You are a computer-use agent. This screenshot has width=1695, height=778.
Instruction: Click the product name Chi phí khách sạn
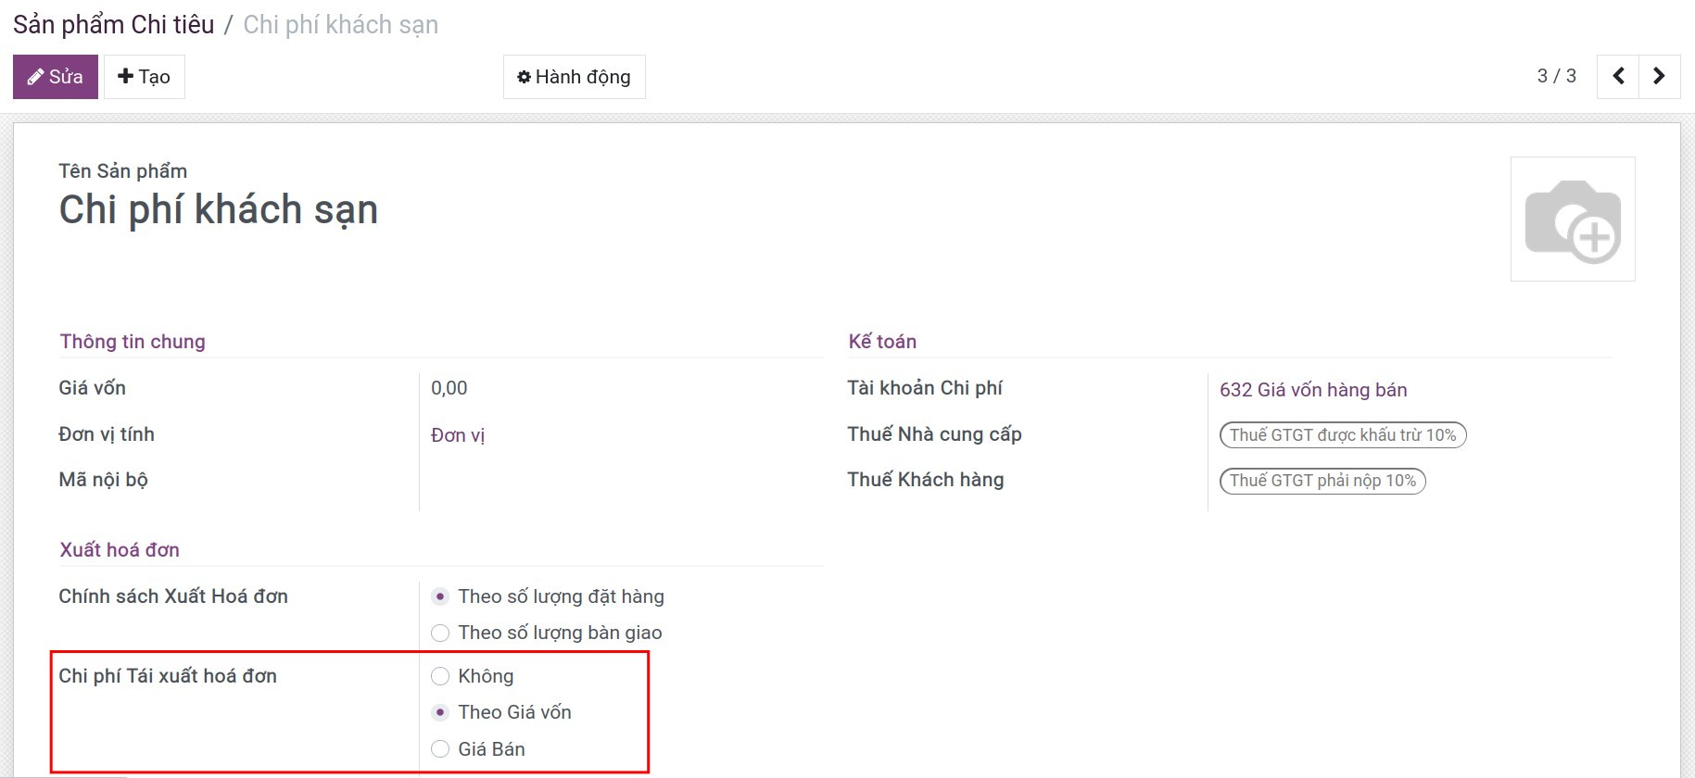(x=219, y=210)
